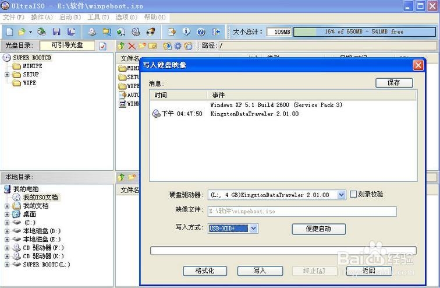
Task: Click the last icon before path field
Action: pyautogui.click(x=189, y=46)
